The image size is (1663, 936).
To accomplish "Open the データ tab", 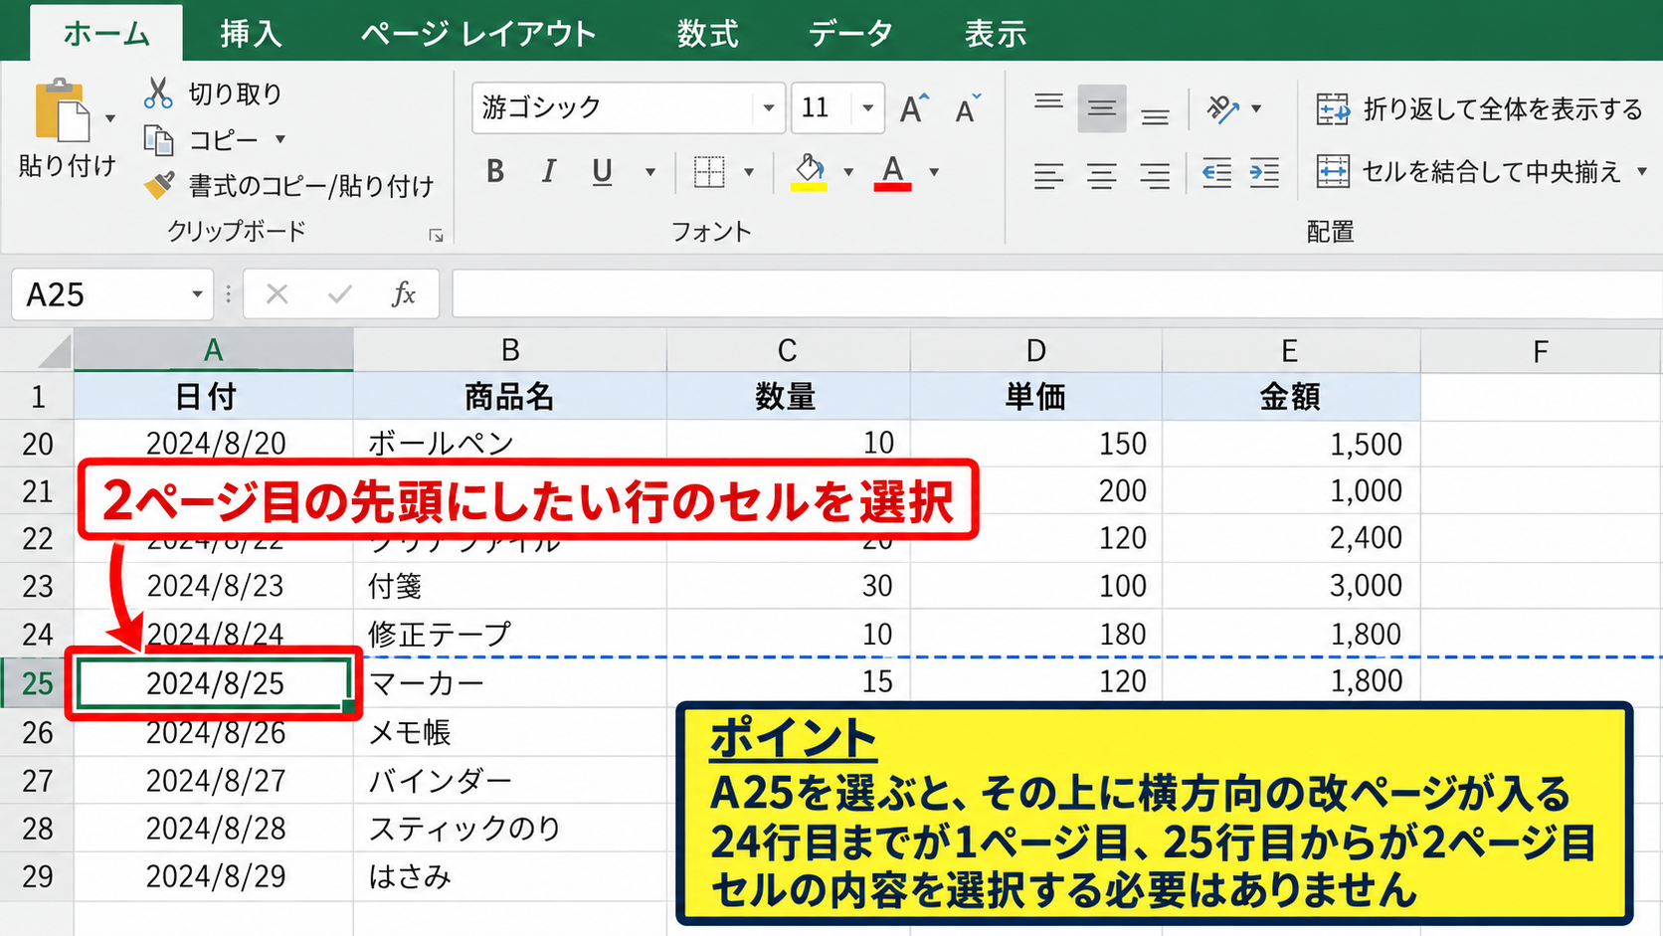I will (x=849, y=34).
